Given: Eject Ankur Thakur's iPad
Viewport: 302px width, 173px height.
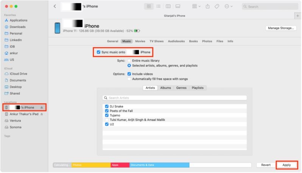Looking at the screenshot, I should [x=42, y=114].
